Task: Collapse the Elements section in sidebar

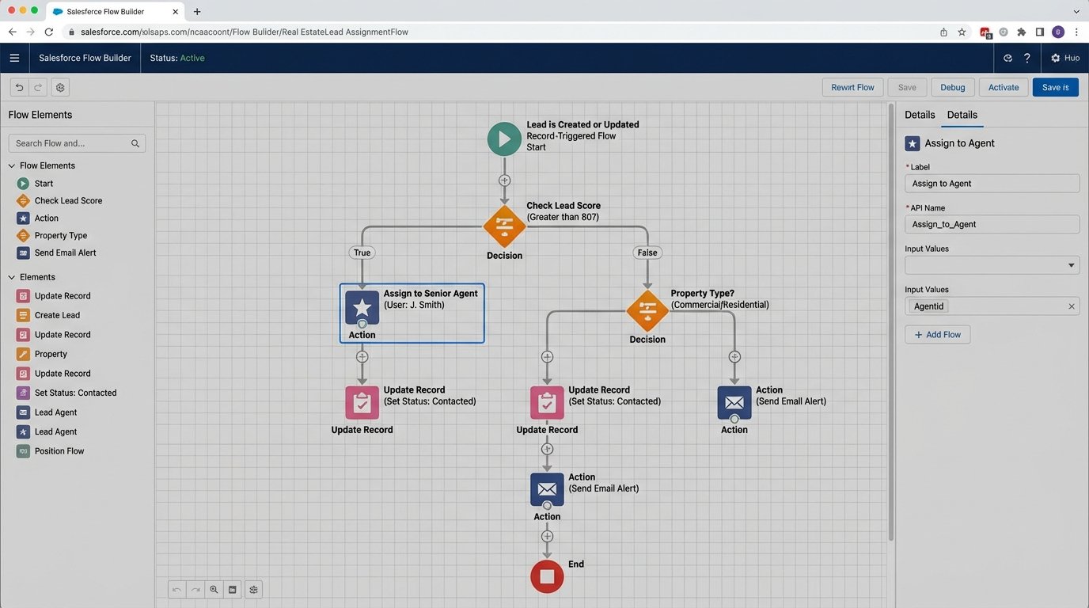Action: click(12, 277)
